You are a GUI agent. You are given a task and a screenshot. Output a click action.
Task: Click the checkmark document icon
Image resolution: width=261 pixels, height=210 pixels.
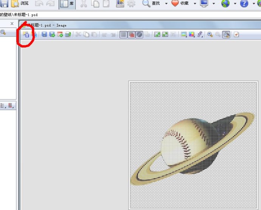[236, 35]
